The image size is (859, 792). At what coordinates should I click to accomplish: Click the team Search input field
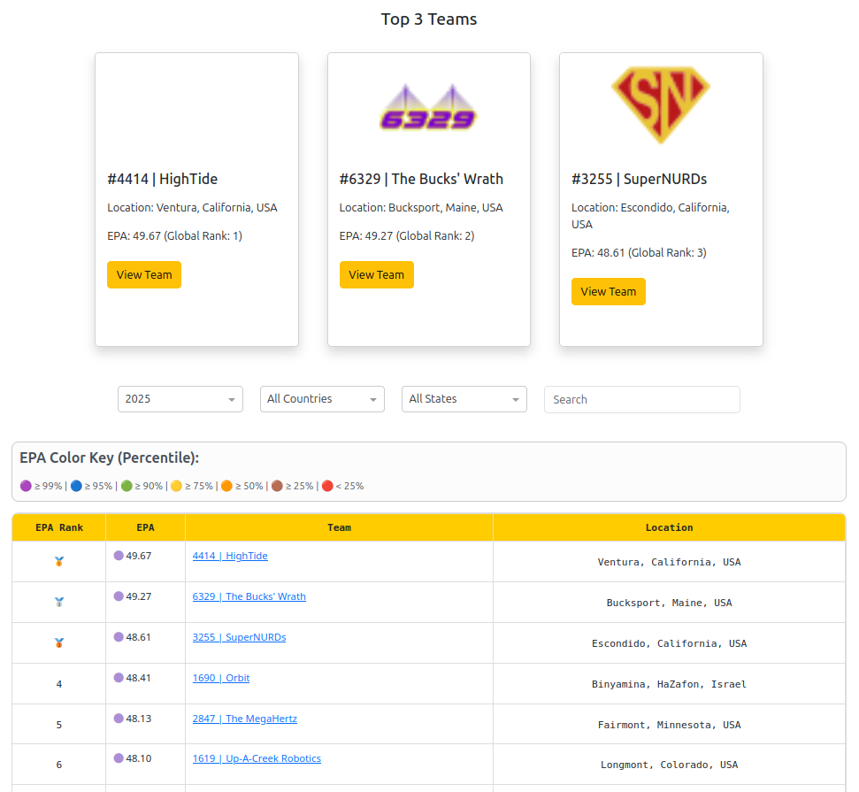point(641,399)
